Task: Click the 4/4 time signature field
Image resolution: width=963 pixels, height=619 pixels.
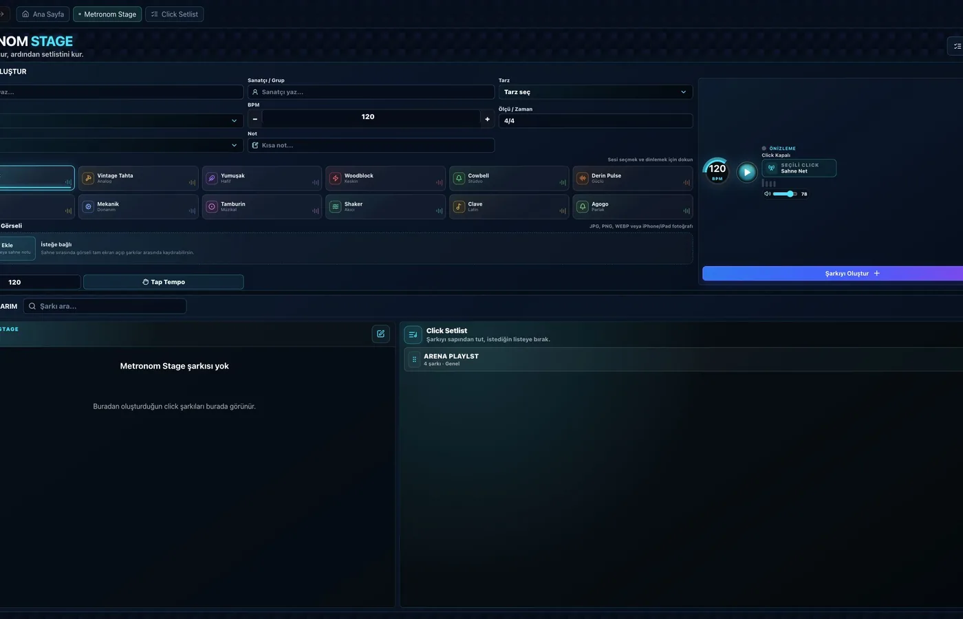Action: pos(596,120)
